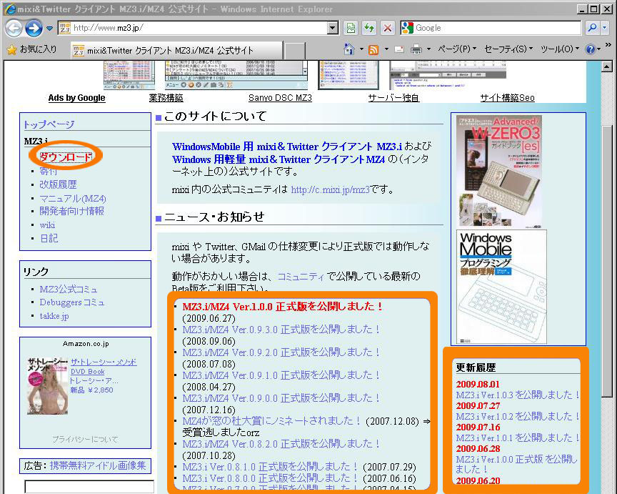The image size is (617, 494).
Task: Expand the search provider dropdown arrow
Action: 606,28
